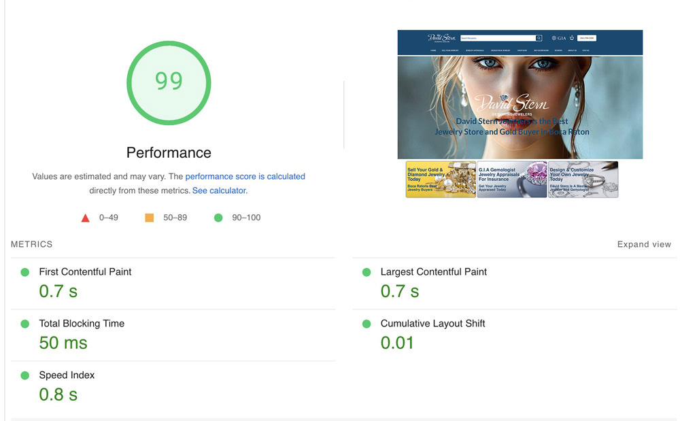The width and height of the screenshot is (680, 421).
Task: Click the green dot beside Cumulative Layout Shift
Action: 367,323
